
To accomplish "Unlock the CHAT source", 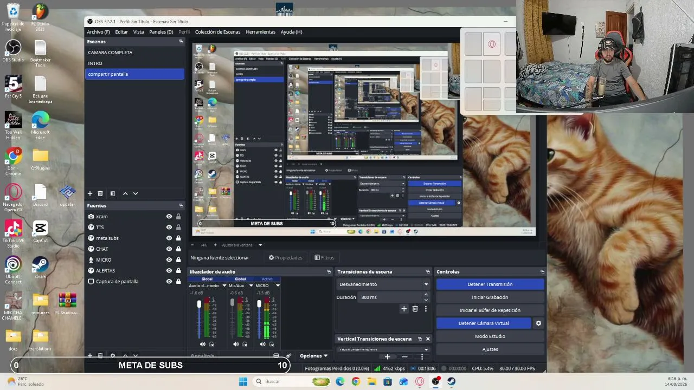I will click(x=178, y=249).
